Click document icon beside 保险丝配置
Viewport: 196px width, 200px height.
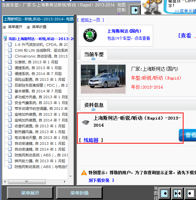coord(10,79)
